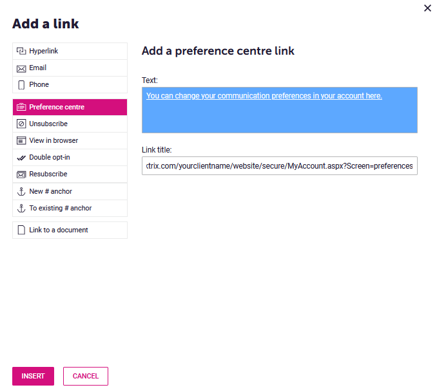Click the Email envelope icon

[x=21, y=68]
